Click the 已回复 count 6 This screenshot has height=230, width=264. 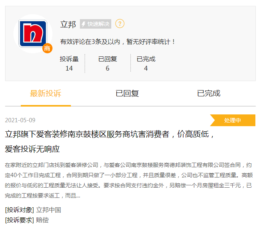click(107, 68)
